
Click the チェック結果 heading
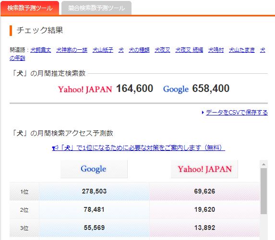(40, 30)
